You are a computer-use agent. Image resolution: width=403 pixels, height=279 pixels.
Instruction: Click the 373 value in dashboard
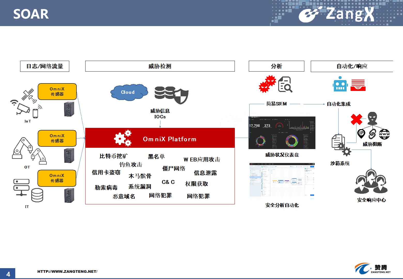tap(267, 126)
